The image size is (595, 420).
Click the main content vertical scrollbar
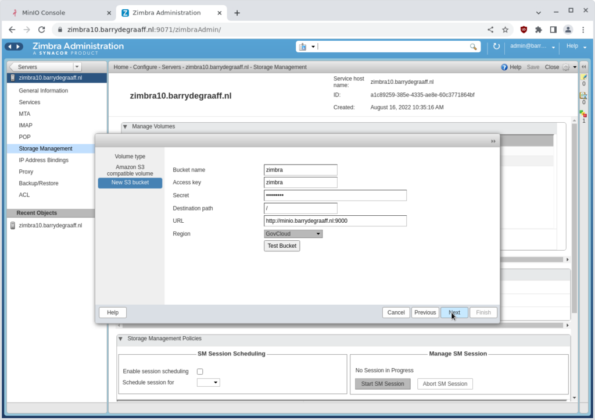574,218
